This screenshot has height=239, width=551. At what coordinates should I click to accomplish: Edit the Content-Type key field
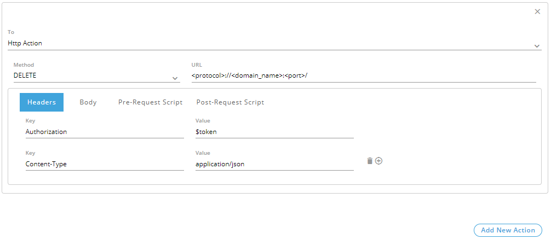pyautogui.click(x=105, y=164)
